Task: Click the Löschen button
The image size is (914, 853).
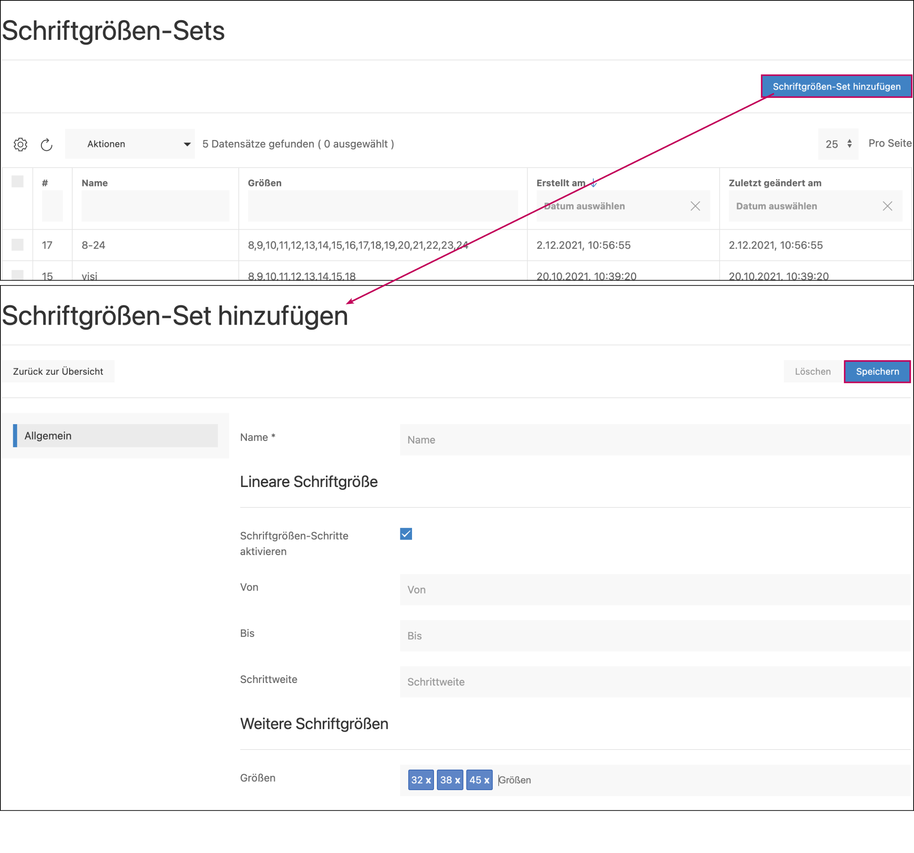Action: coord(812,371)
